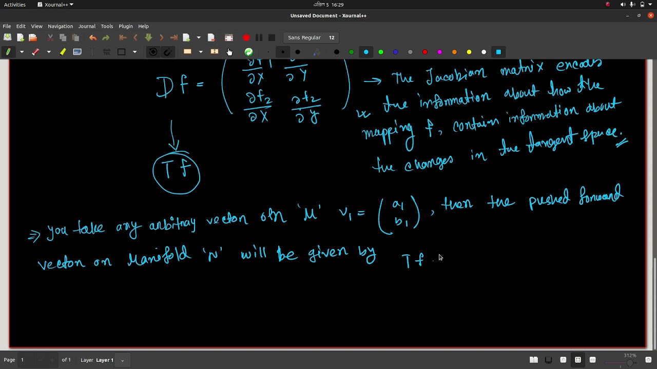Go to previous page
This screenshot has height=369, width=657.
[x=136, y=37]
